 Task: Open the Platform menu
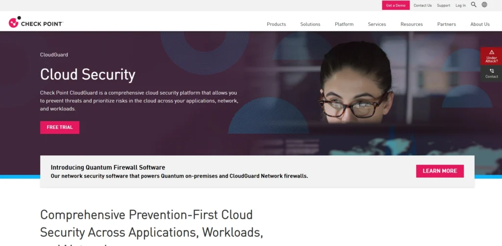[344, 25]
